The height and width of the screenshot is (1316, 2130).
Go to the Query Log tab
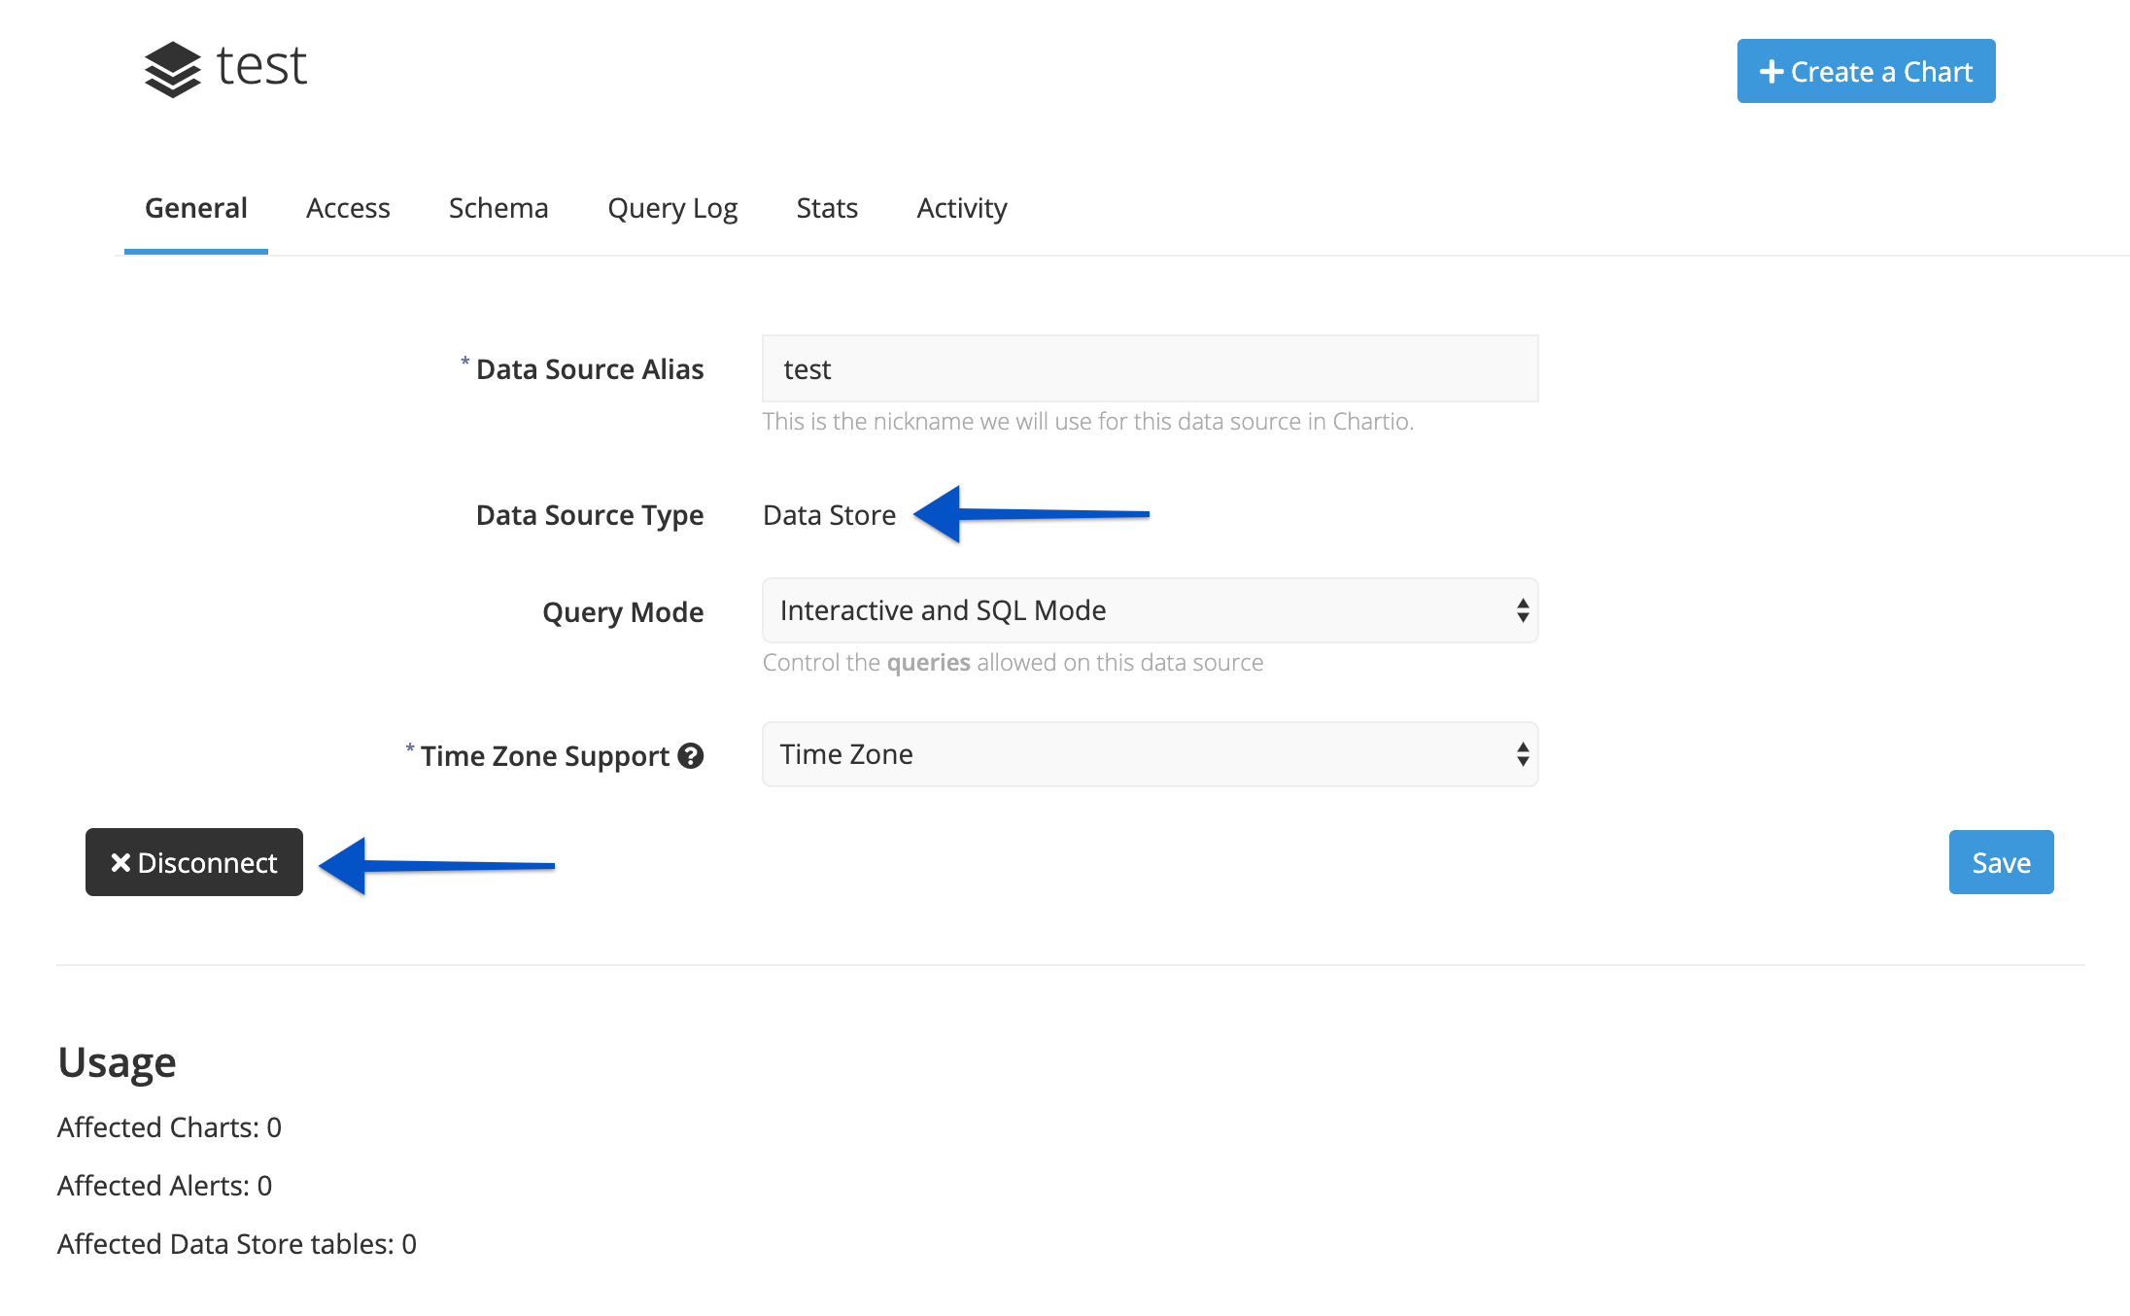[x=672, y=208]
